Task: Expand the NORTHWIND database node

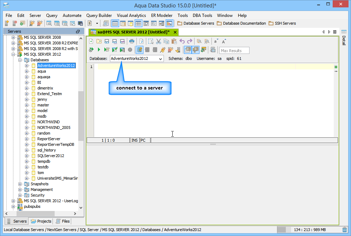Action: click(x=26, y=122)
